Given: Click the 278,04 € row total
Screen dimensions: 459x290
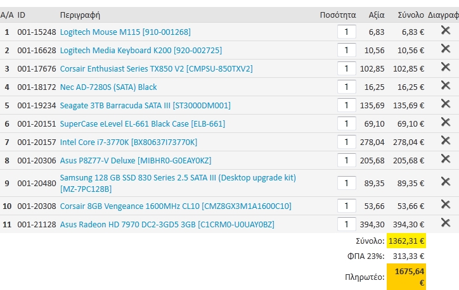Looking at the screenshot, I should (x=408, y=142).
